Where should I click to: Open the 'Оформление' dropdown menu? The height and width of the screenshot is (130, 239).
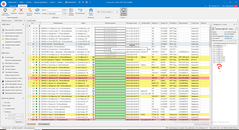(x=71, y=2)
